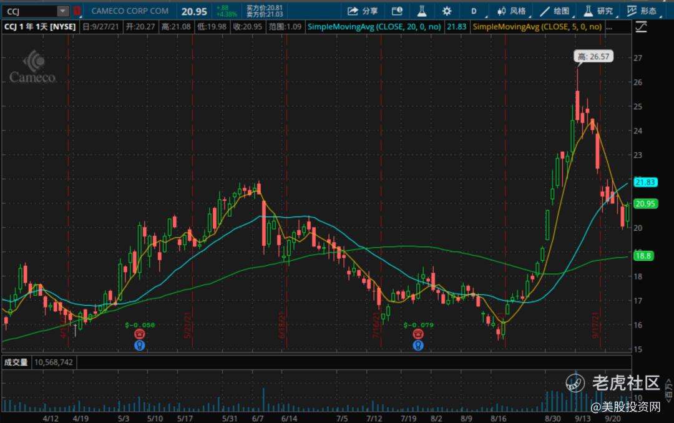674x423 pixels.
Task: Click the 开:20.27 open value
Action: pos(140,27)
